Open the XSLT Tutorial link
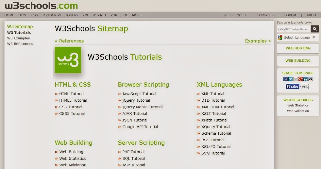 coord(214,113)
